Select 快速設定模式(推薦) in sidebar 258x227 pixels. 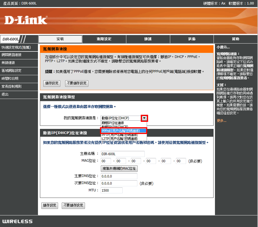19,47
